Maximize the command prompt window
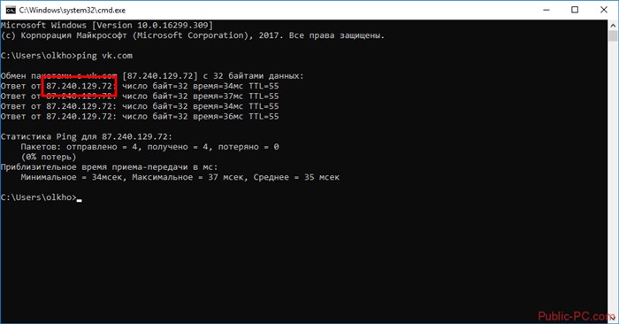 [x=575, y=10]
